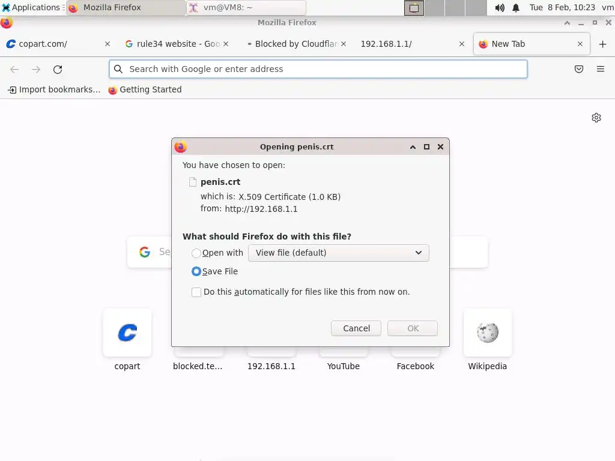Open the notification bell icon
615x461 pixels.
click(x=516, y=7)
